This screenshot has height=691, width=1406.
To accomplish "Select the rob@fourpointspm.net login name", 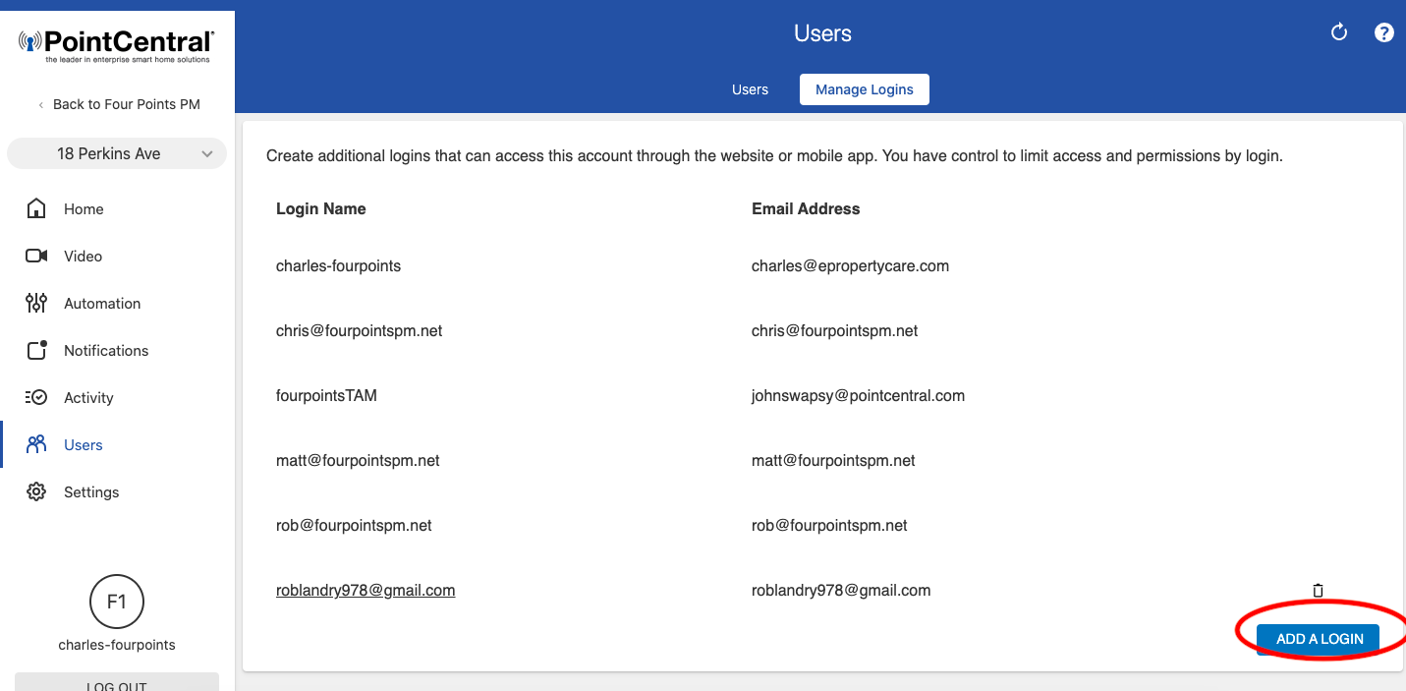I will pos(354,525).
